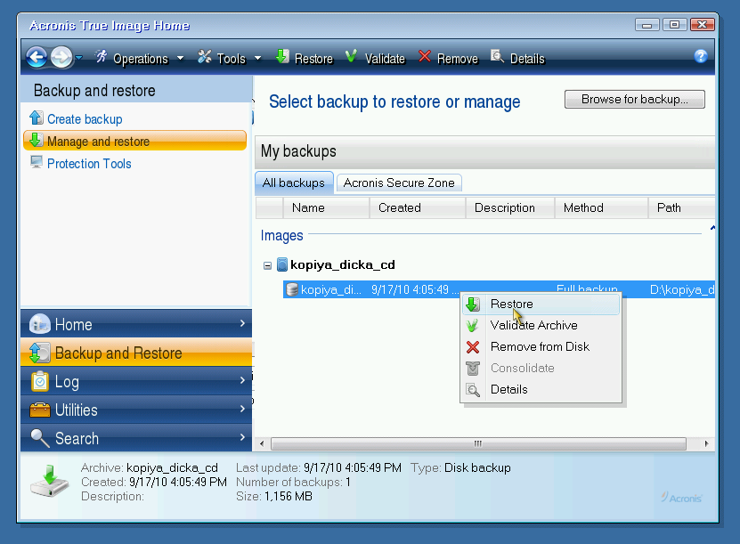Collapse the kopiya_dicka_cd tree node

click(x=268, y=265)
